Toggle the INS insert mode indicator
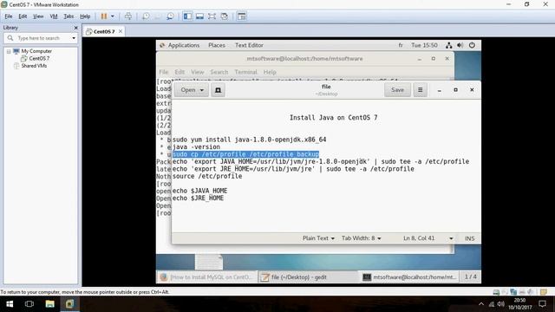 click(470, 238)
